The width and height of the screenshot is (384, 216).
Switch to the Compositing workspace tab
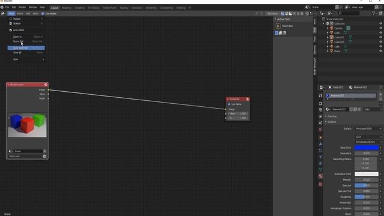(x=166, y=8)
